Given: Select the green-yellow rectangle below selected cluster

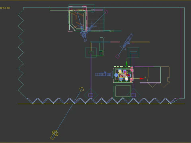Looking at the screenshot, I should (123, 91).
